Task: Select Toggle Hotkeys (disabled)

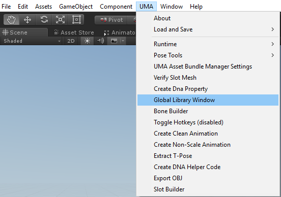Action: (x=208, y=122)
